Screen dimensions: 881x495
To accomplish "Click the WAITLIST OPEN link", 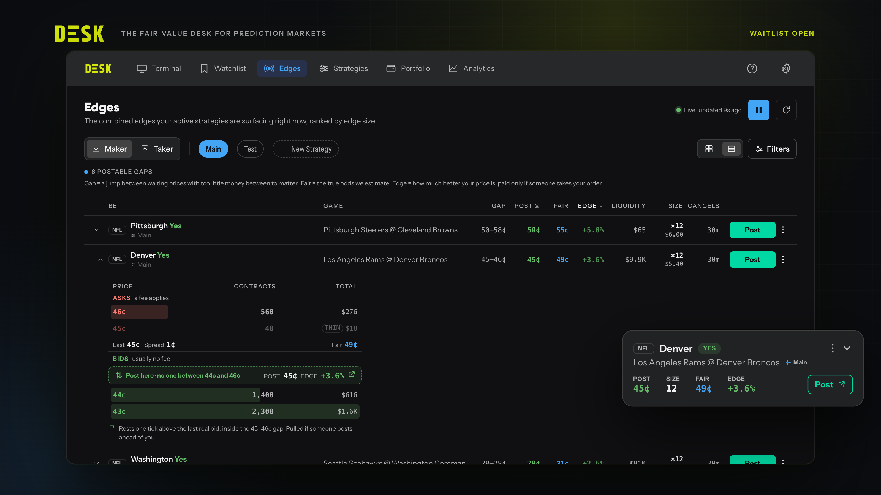I will click(x=782, y=34).
